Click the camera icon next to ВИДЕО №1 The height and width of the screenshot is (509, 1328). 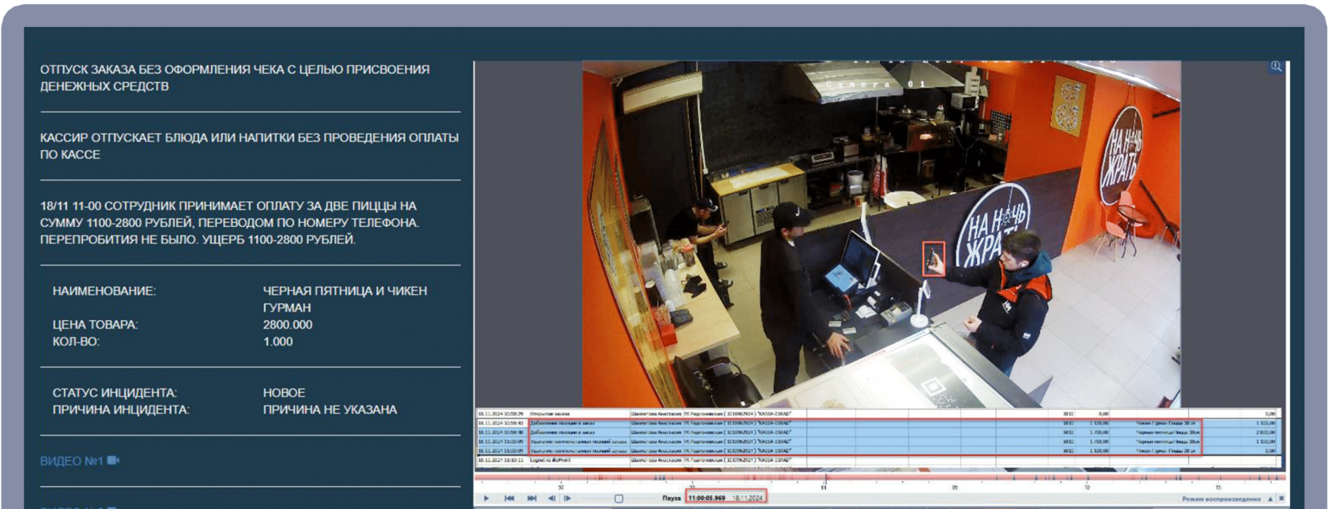coord(113,460)
